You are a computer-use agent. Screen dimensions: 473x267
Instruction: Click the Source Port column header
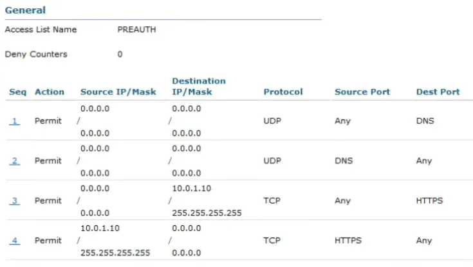[x=362, y=92]
